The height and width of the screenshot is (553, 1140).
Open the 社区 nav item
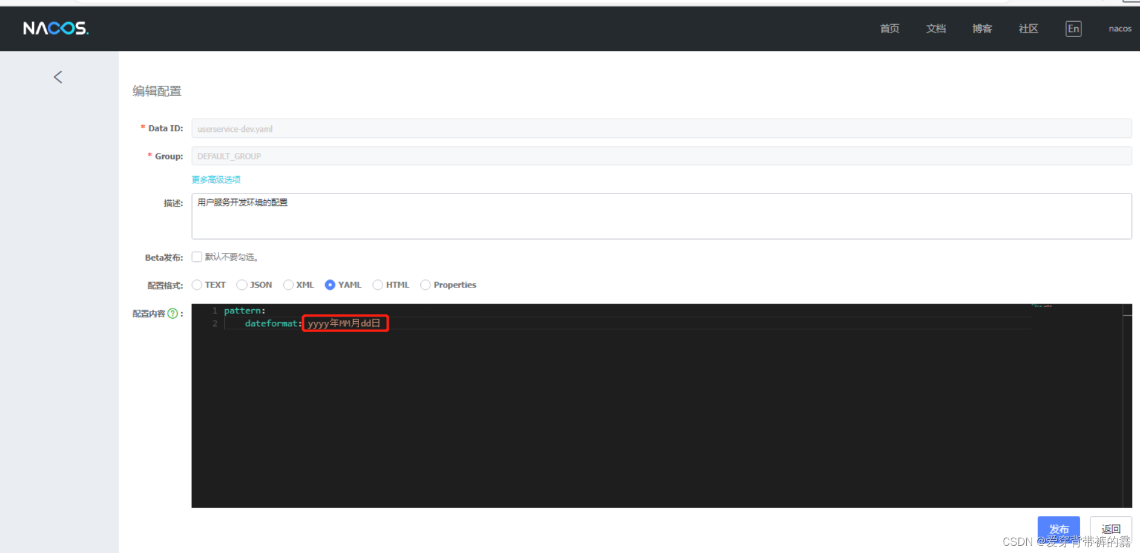pos(1028,28)
